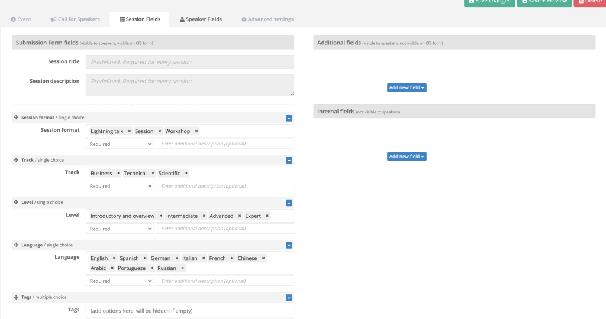Viewport: 606px width, 319px height.
Task: Open the Session format field options menu
Action: [289, 118]
